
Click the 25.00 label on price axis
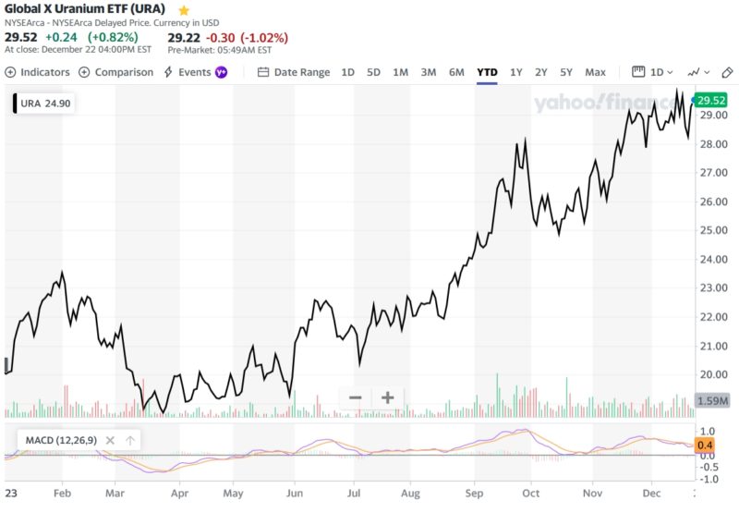[713, 230]
